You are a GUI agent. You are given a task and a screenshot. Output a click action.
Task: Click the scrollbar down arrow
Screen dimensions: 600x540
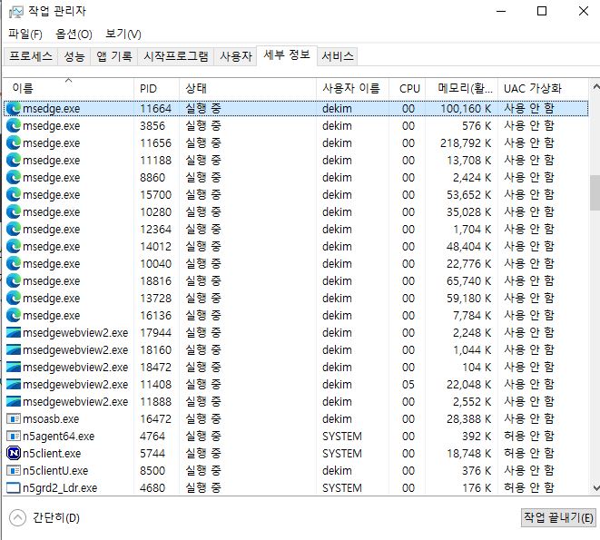click(x=595, y=487)
